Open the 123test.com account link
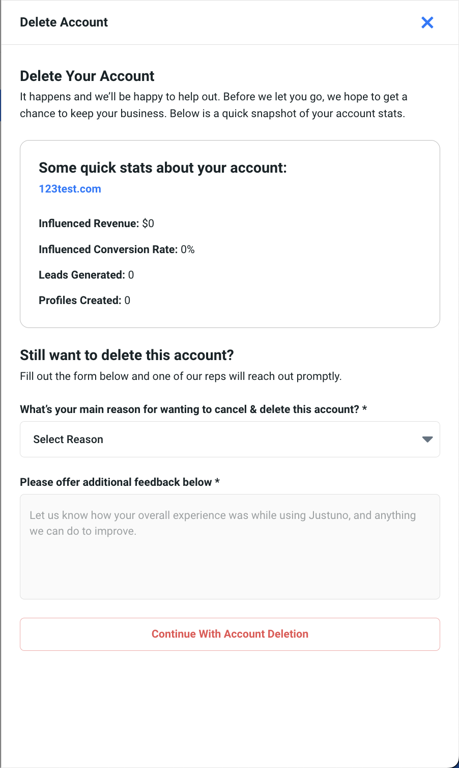459x768 pixels. (x=70, y=189)
